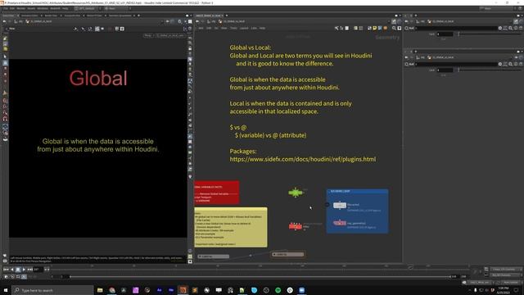Open the network editor Layout menu
This screenshot has width=524, height=295.
click(244, 28)
